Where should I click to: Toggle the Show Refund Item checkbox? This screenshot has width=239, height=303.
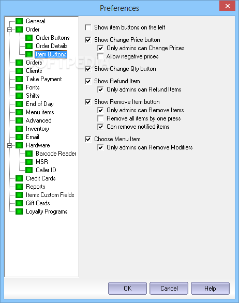[x=88, y=81]
